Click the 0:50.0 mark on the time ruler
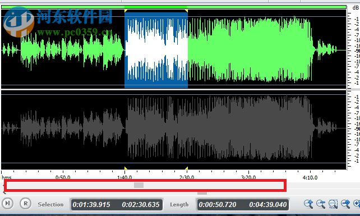Screen dimensions: 360x216 coord(63,177)
